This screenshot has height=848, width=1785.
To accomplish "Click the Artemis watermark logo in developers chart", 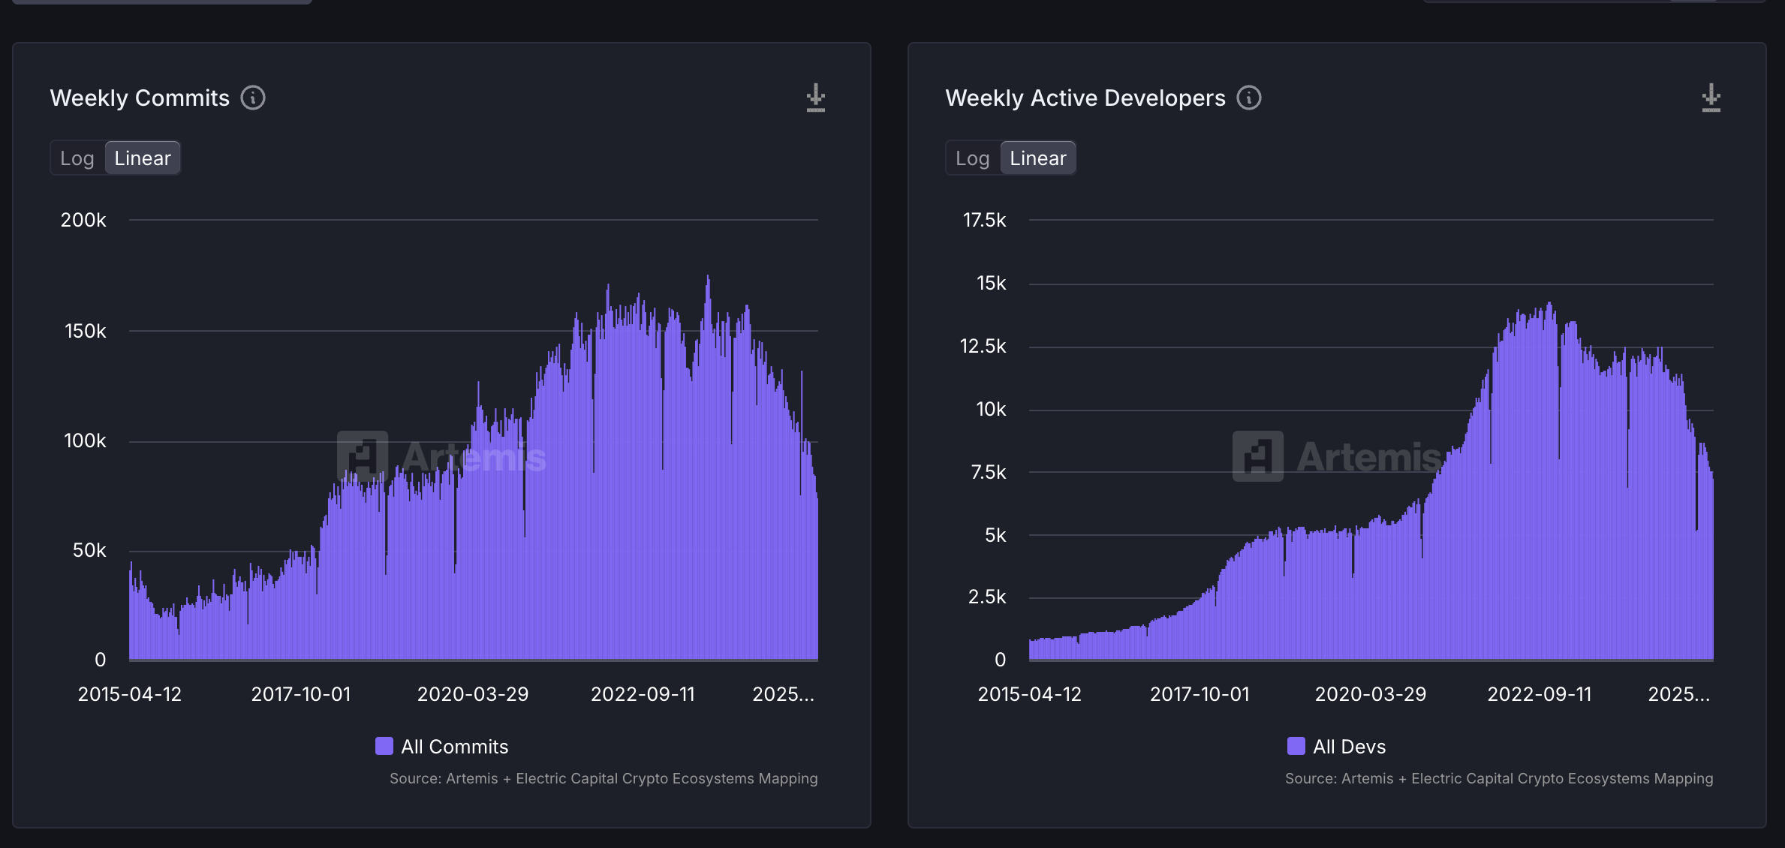I will pos(1258,456).
